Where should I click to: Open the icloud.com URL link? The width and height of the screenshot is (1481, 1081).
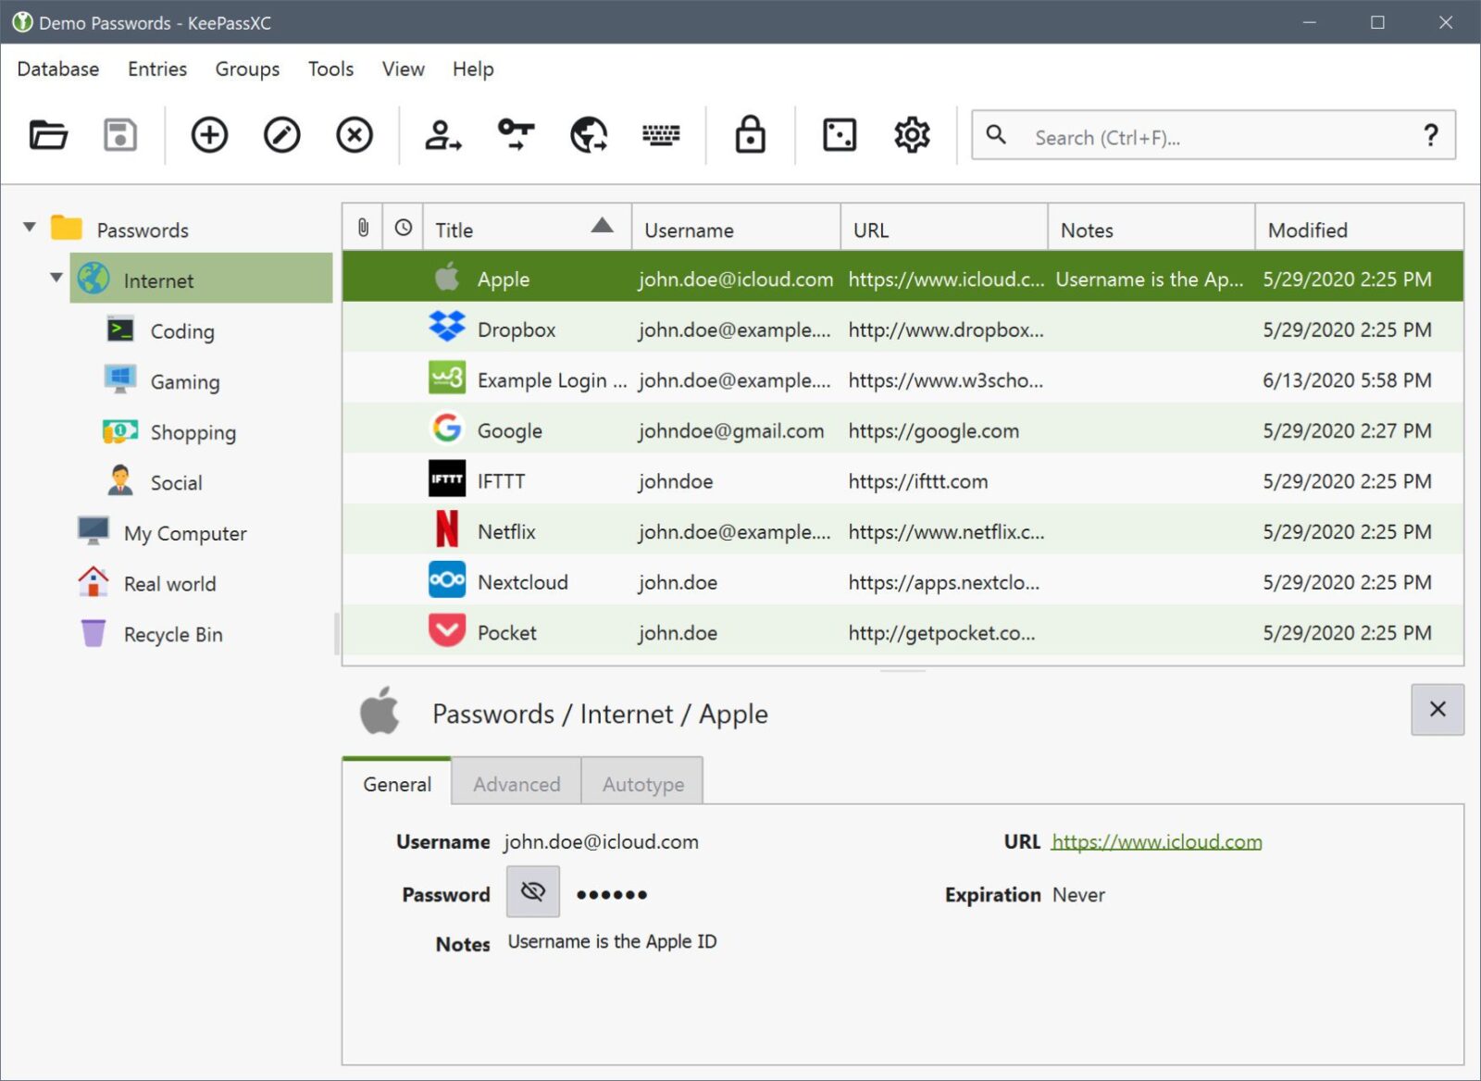[x=1156, y=841]
